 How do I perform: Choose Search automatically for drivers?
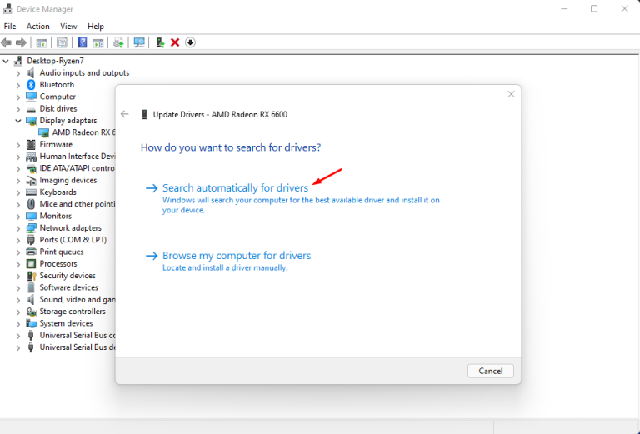coord(235,187)
